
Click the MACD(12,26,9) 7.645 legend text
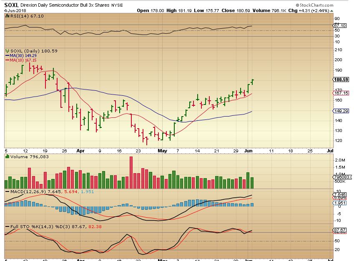click(36, 191)
